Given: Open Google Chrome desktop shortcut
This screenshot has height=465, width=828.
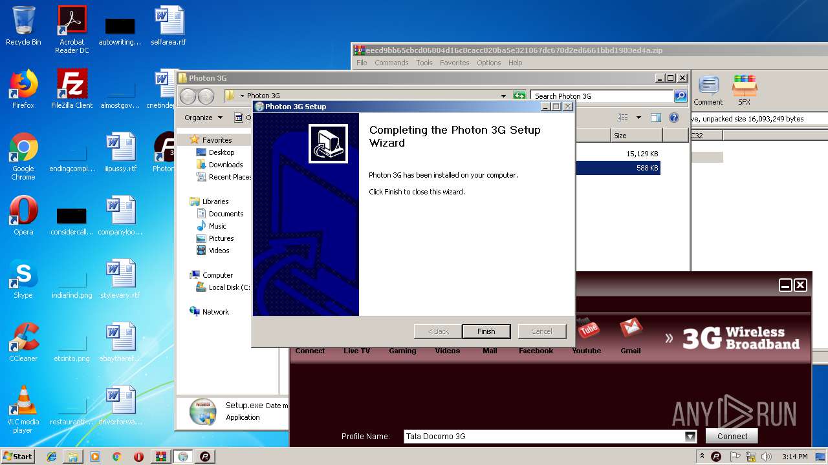Looking at the screenshot, I should click(x=23, y=156).
